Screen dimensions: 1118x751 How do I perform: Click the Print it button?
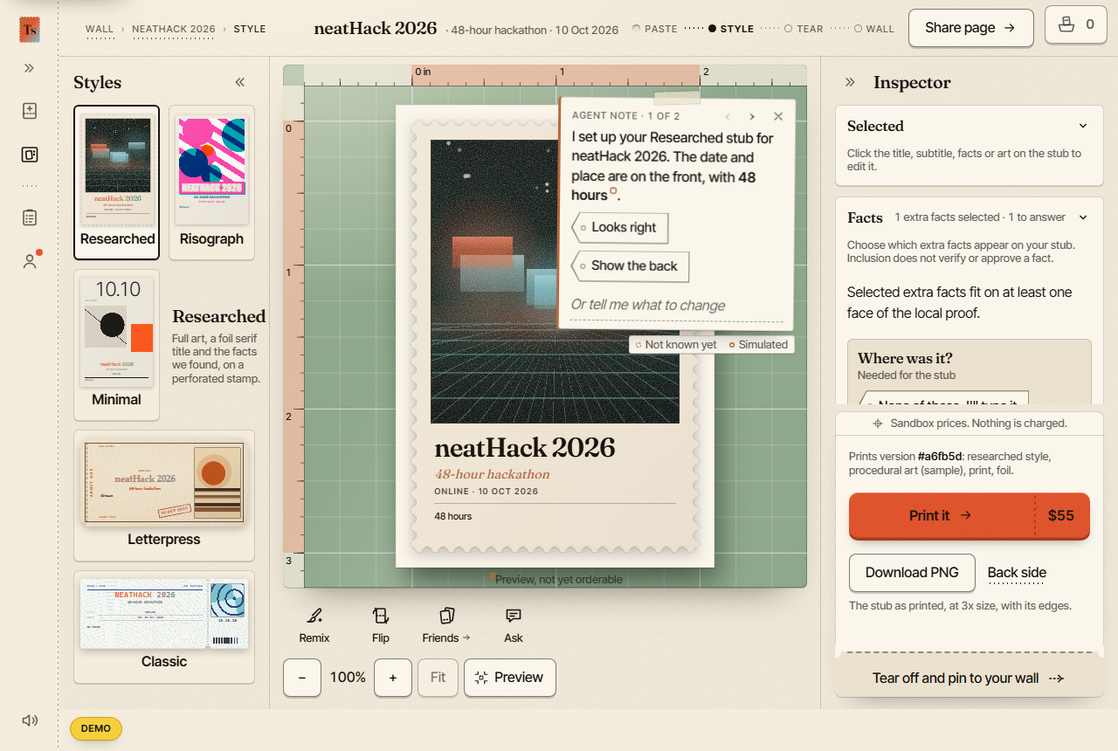coord(970,516)
